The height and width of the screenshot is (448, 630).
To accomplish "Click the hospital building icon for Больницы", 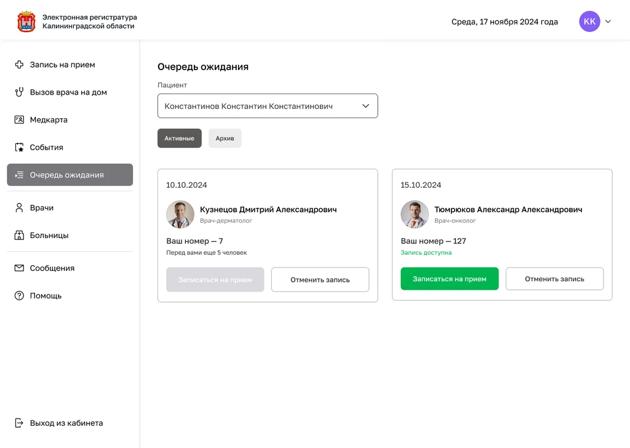I will pos(19,236).
